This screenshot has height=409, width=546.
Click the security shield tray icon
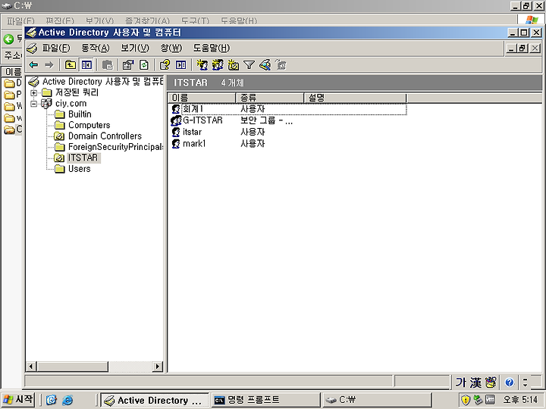pyautogui.click(x=466, y=400)
